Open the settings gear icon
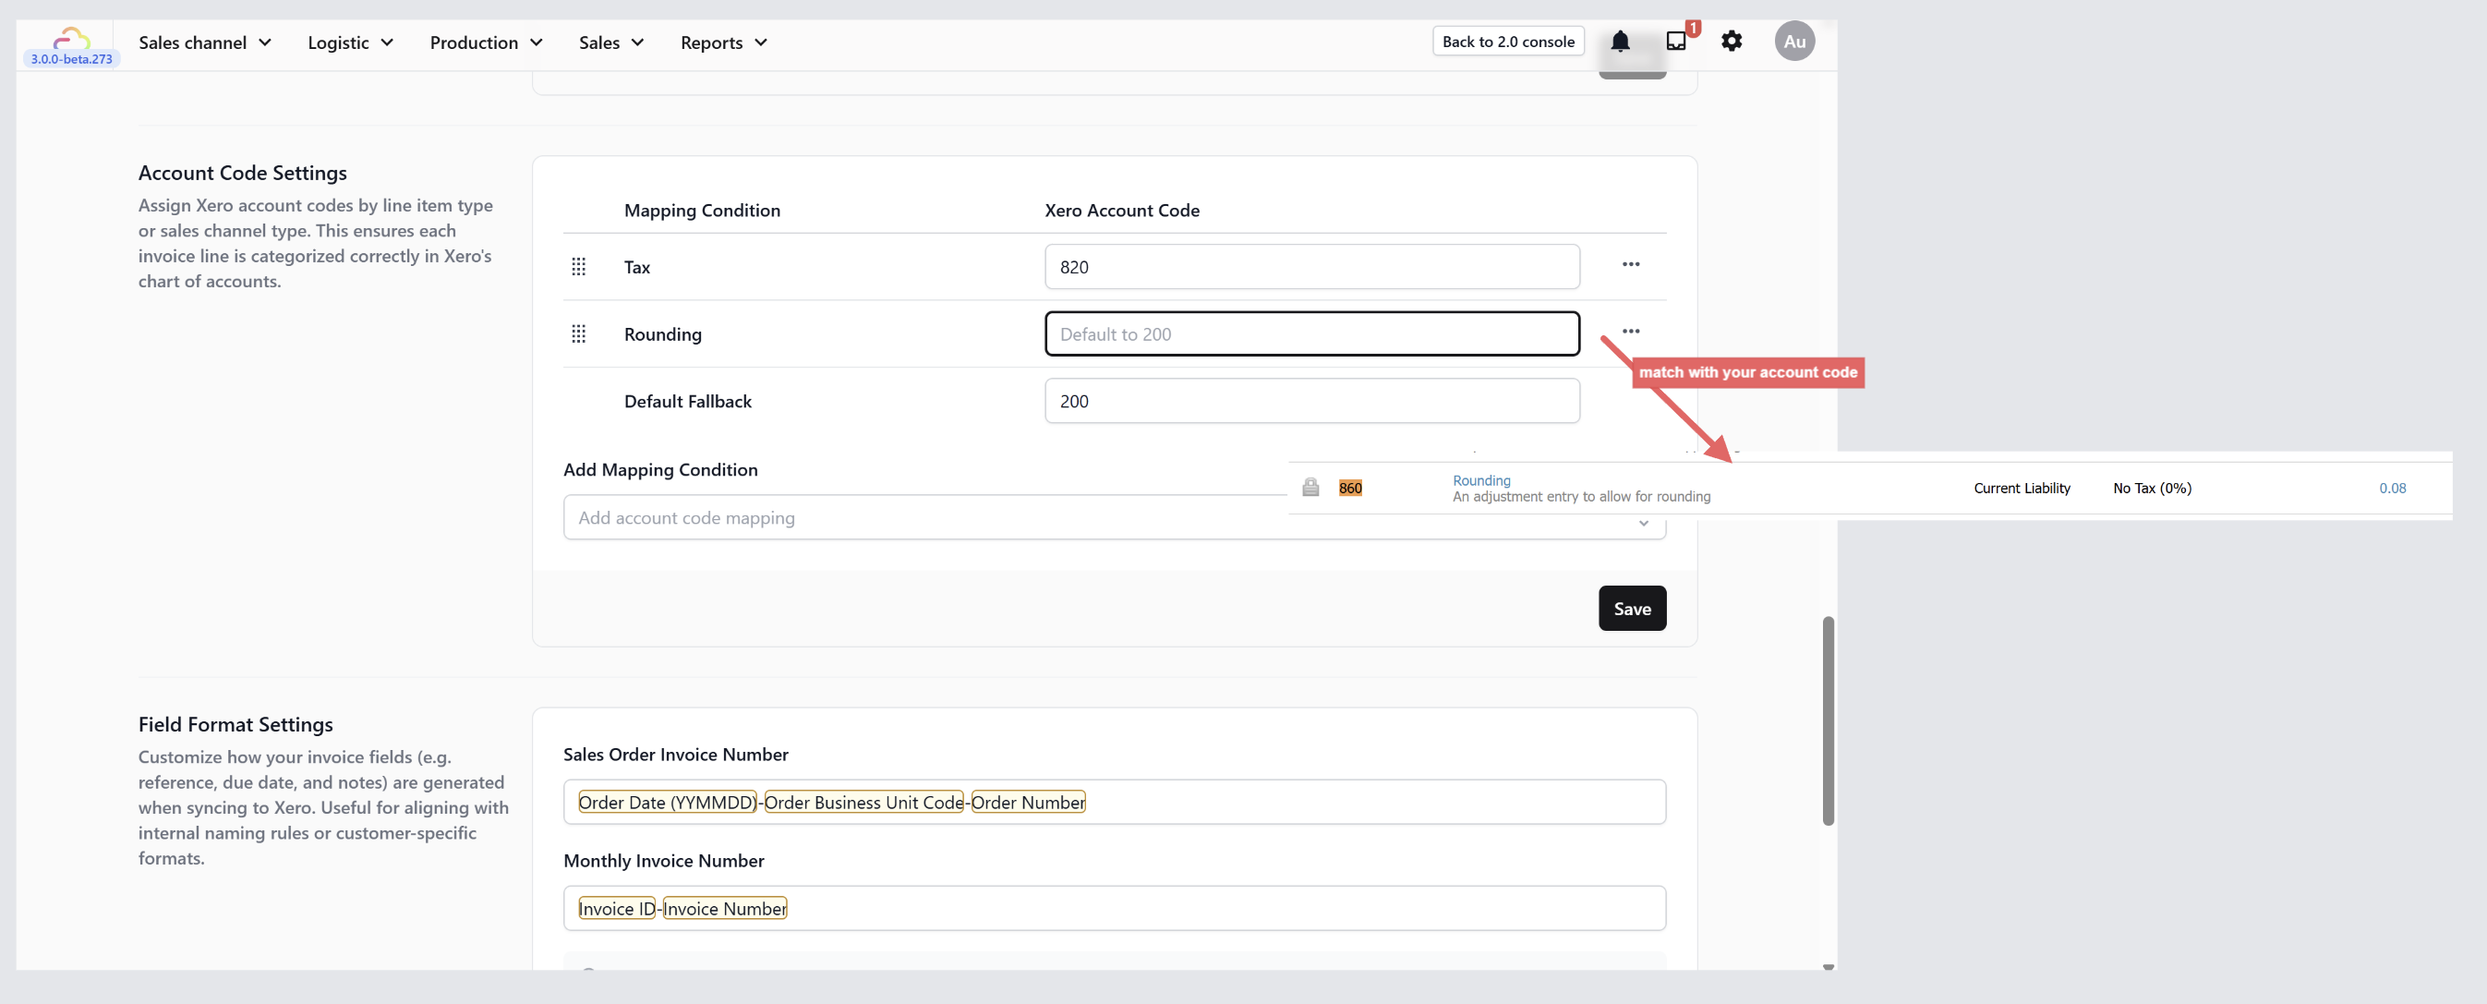This screenshot has width=2487, height=1004. pos(1731,42)
